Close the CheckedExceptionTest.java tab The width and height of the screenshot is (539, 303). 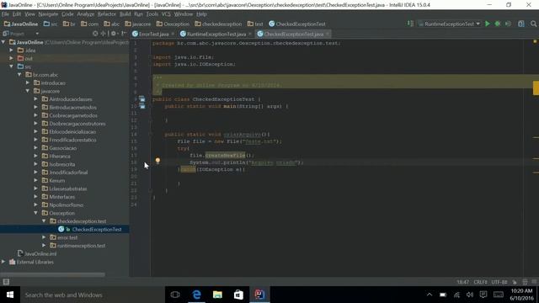coord(328,34)
